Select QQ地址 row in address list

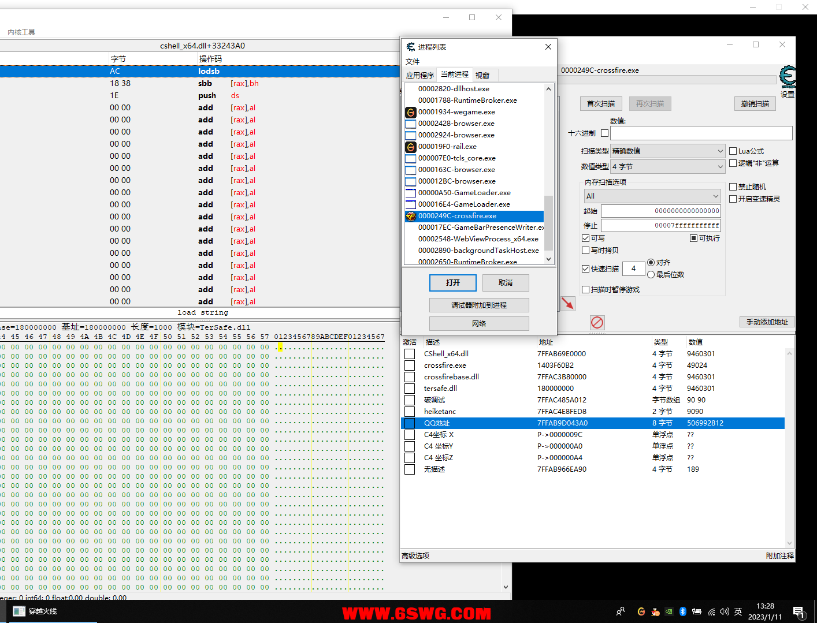tap(593, 423)
